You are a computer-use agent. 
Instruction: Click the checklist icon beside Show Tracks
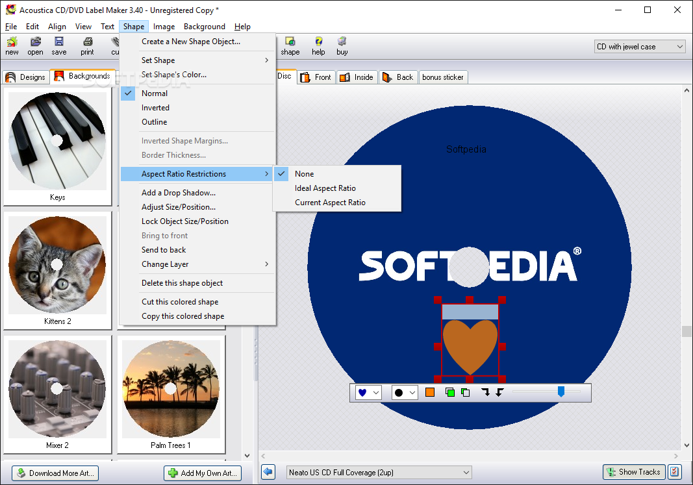(x=674, y=472)
